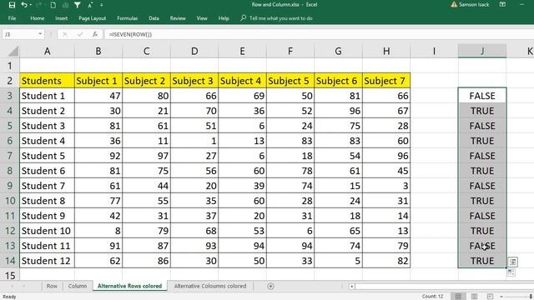Switch to the Home ribbon tab

[37, 18]
